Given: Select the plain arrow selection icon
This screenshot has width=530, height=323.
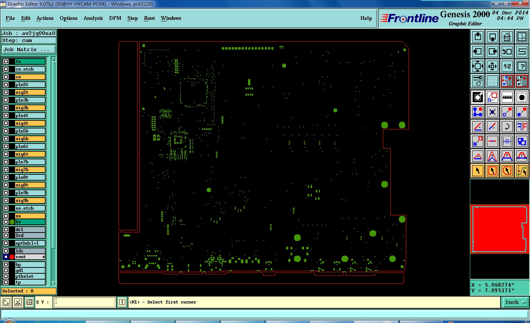Looking at the screenshot, I should (x=478, y=171).
